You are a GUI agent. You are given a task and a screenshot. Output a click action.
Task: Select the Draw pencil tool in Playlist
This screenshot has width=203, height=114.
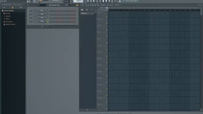tap(86, 5)
